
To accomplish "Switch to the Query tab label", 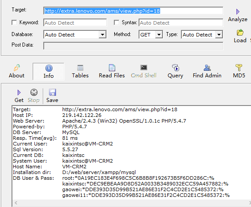I will point(175,76).
